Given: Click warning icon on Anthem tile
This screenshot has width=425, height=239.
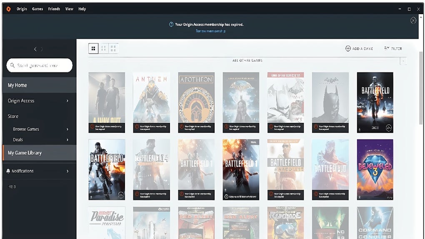Looking at the screenshot, I should tap(137, 127).
